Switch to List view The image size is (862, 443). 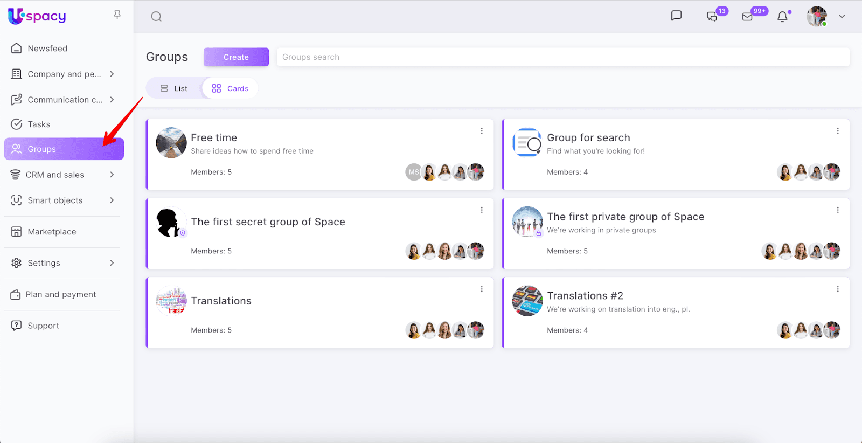174,88
